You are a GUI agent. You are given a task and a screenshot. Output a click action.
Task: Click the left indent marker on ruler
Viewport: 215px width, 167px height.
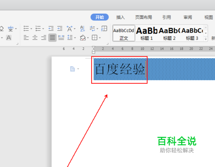pyautogui.click(x=93, y=52)
